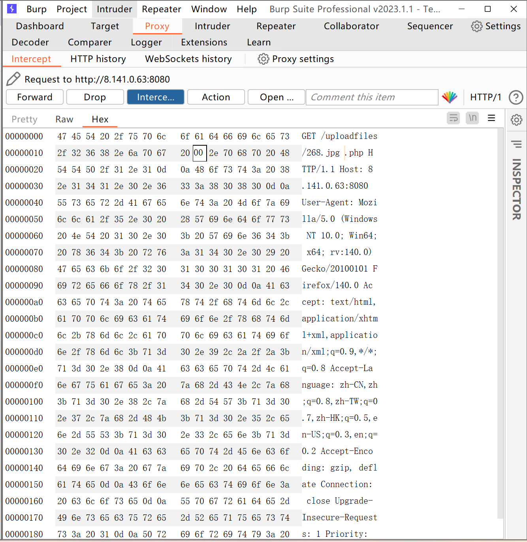Open the Repeater menu in menu bar
527x542 pixels.
pos(162,9)
